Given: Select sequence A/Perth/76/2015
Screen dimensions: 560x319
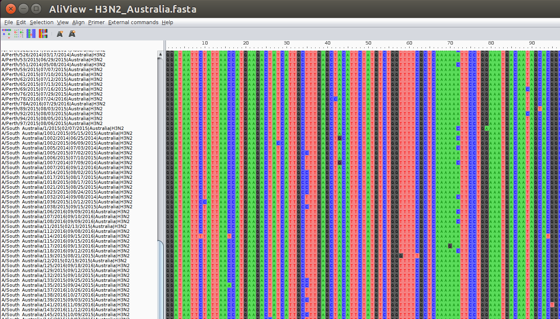Looking at the screenshot, I should 52,94.
